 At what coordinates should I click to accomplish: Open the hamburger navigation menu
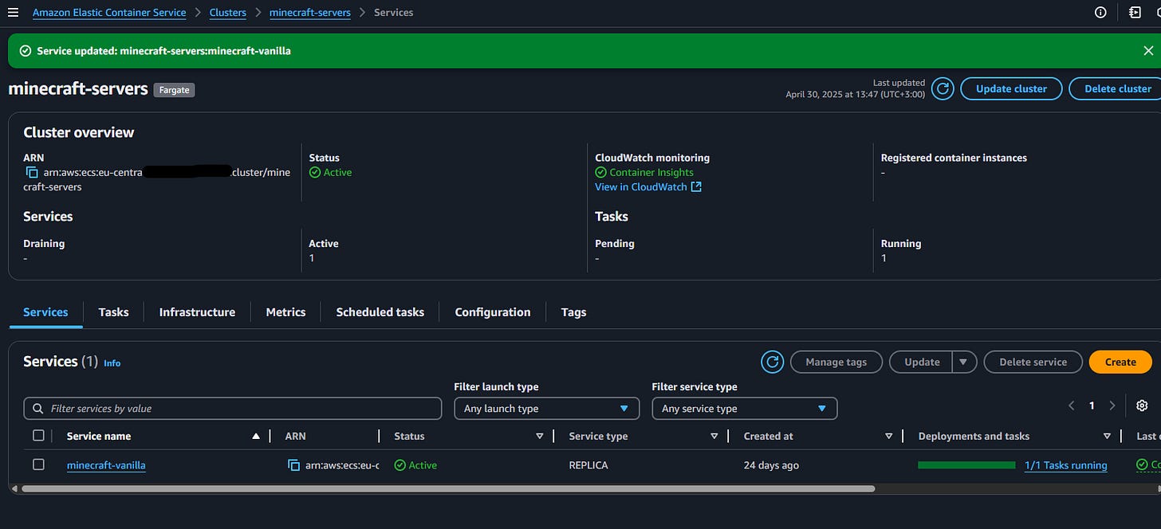13,13
